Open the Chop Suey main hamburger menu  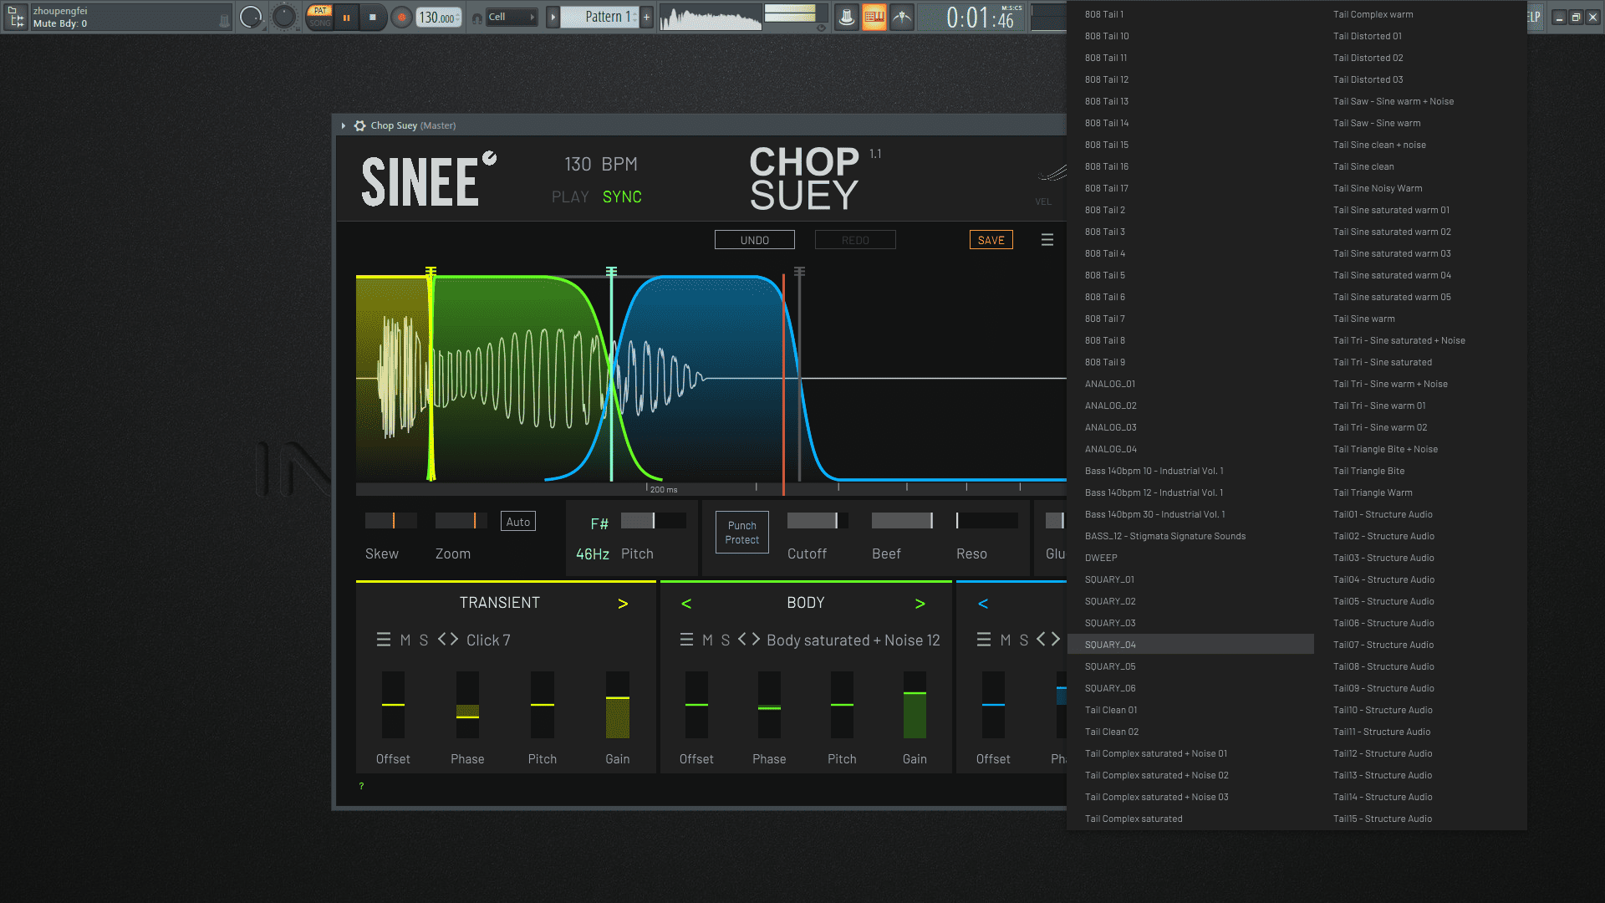[x=1047, y=240]
